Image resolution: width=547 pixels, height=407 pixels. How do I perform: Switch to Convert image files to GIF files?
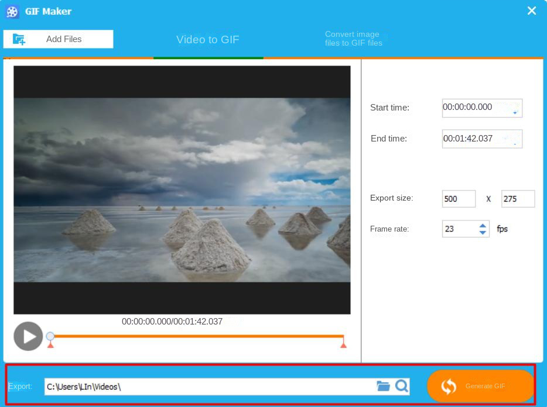[353, 39]
